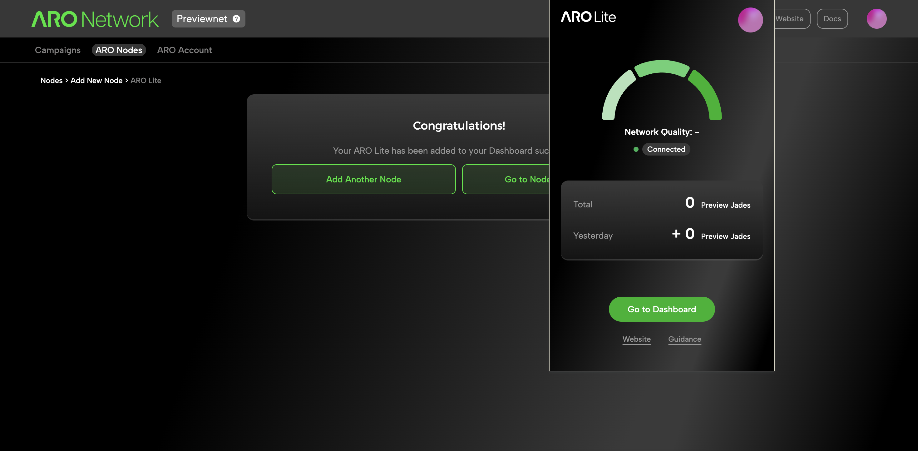The width and height of the screenshot is (918, 451).
Task: Open the Guidance link in popup
Action: [x=684, y=339]
